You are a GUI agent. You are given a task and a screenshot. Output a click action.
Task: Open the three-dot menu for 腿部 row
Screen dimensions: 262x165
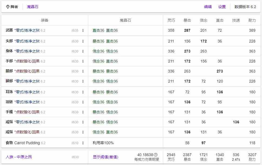pyautogui.click(x=83, y=71)
